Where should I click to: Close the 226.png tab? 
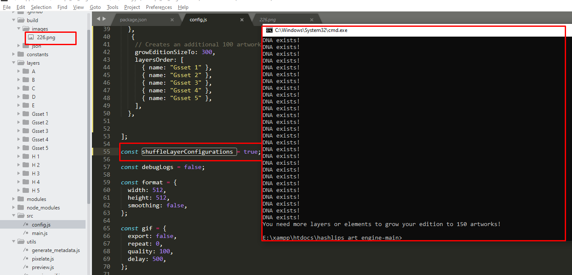click(312, 19)
